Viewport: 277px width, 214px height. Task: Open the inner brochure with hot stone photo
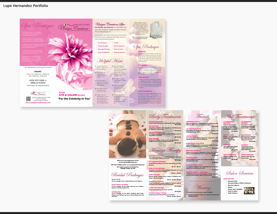[x=183, y=155]
